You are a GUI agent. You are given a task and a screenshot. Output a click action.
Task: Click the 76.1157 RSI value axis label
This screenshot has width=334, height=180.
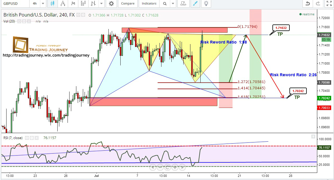324,148
